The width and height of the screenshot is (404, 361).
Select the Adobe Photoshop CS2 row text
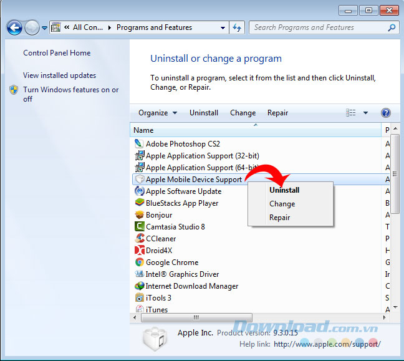(x=183, y=144)
